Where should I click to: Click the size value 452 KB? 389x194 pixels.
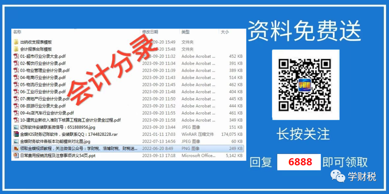236,56
